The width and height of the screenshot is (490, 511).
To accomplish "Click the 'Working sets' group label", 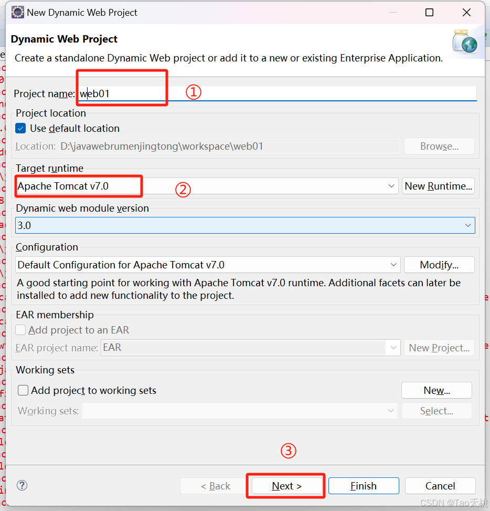I will click(45, 370).
